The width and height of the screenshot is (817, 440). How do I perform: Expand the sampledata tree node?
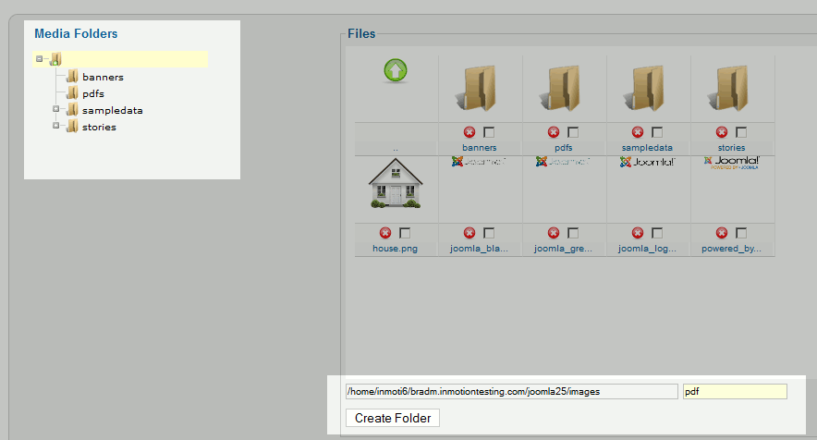tap(55, 109)
